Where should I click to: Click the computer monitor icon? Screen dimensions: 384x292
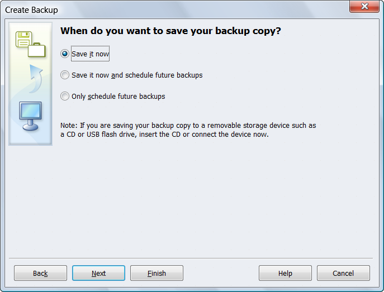pos(29,114)
